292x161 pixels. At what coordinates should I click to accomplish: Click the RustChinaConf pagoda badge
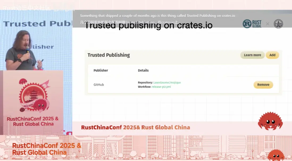pyautogui.click(x=35, y=95)
